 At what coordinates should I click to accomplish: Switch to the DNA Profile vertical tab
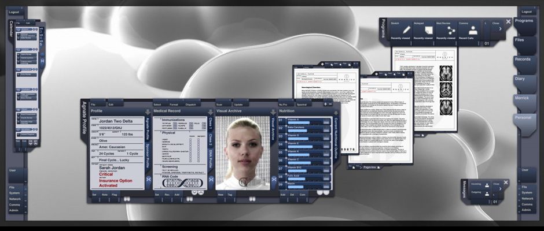pyautogui.click(x=210, y=159)
